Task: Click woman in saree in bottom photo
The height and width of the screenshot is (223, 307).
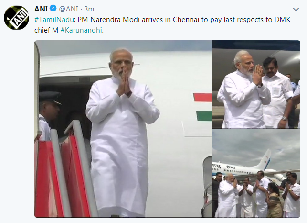Action: pyautogui.click(x=275, y=200)
